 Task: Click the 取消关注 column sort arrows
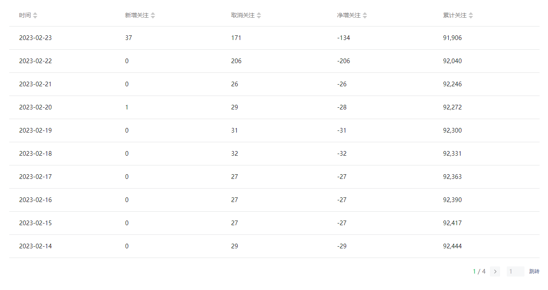tap(259, 16)
